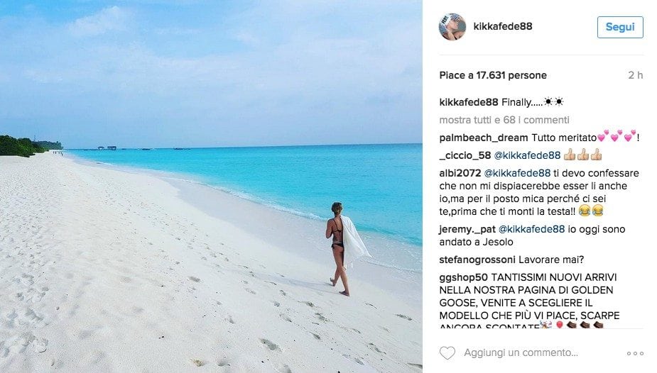
Task: Click the @kikkafede88 mention in the _ciccio_58 comment
Action: 527,155
